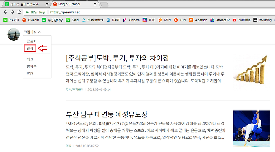Collapse the 그린비 profile menu chevron

point(39,32)
